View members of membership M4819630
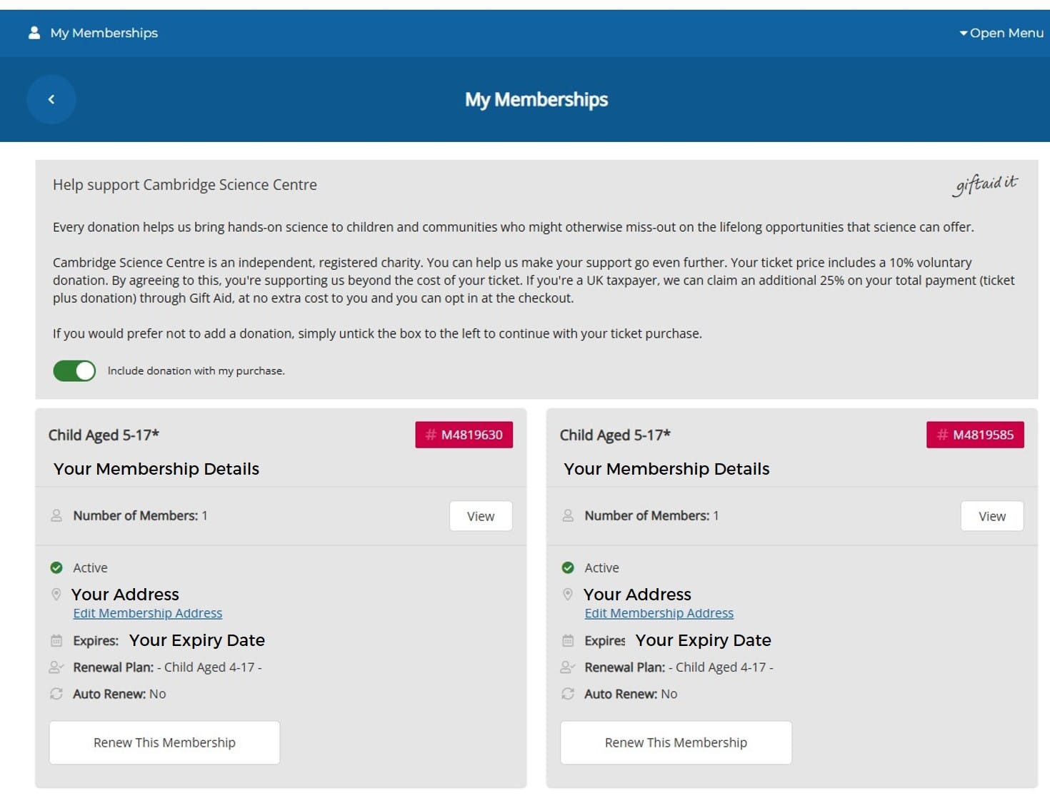This screenshot has width=1050, height=803. click(481, 516)
